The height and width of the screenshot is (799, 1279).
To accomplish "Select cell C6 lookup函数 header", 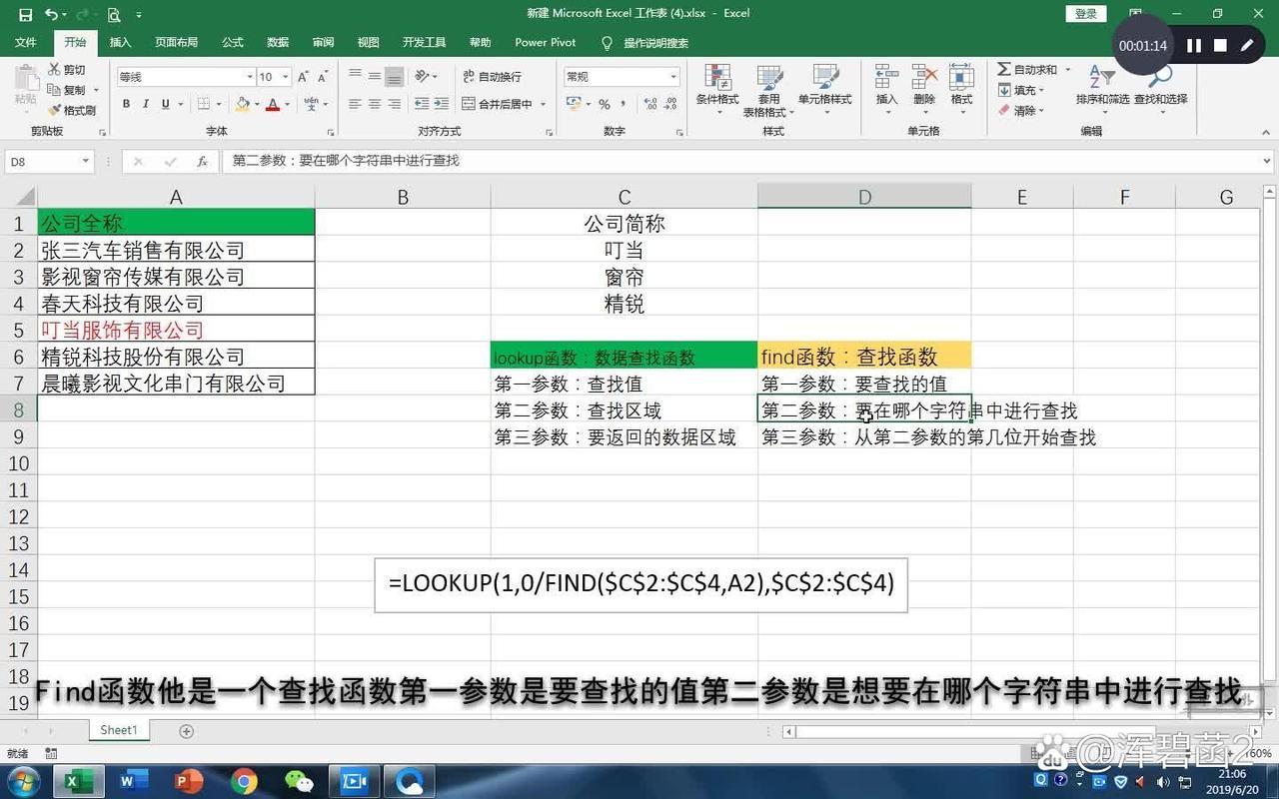I will [624, 357].
